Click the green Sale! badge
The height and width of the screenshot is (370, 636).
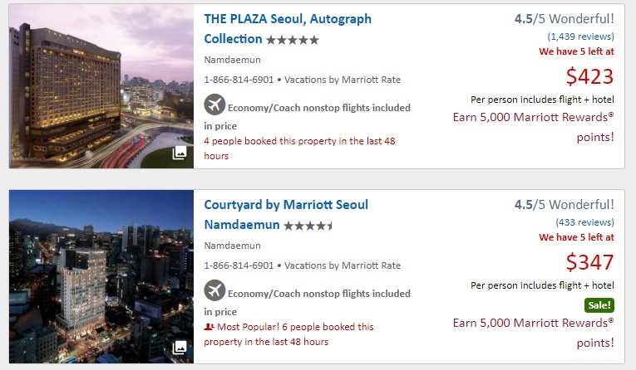point(599,304)
